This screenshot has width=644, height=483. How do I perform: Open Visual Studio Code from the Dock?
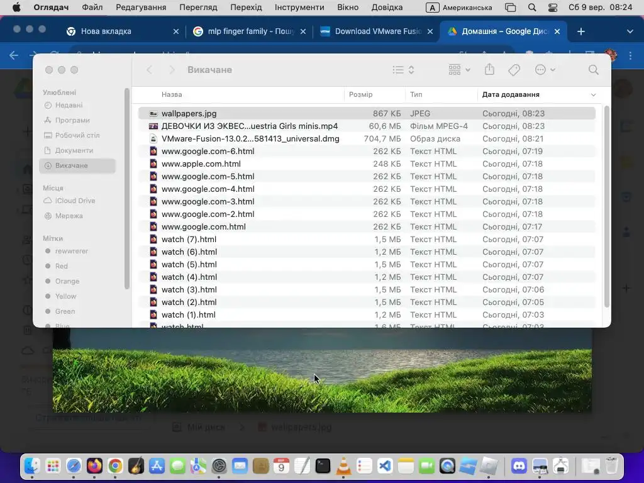point(385,466)
